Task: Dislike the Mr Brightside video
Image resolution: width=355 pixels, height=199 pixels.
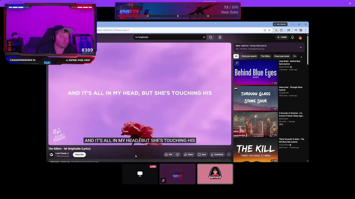Action: point(177,155)
